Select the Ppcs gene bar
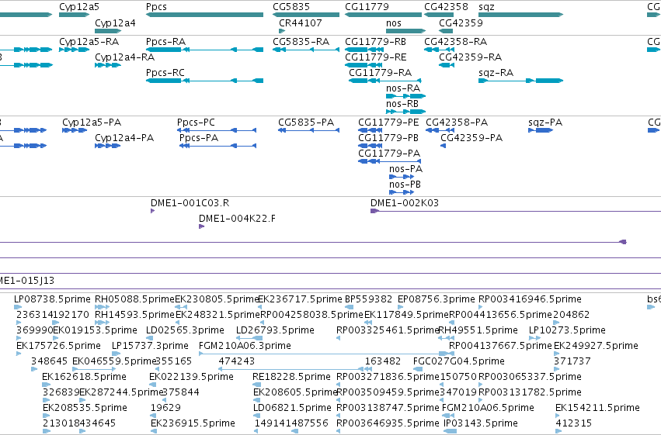The image size is (661, 435). point(204,15)
